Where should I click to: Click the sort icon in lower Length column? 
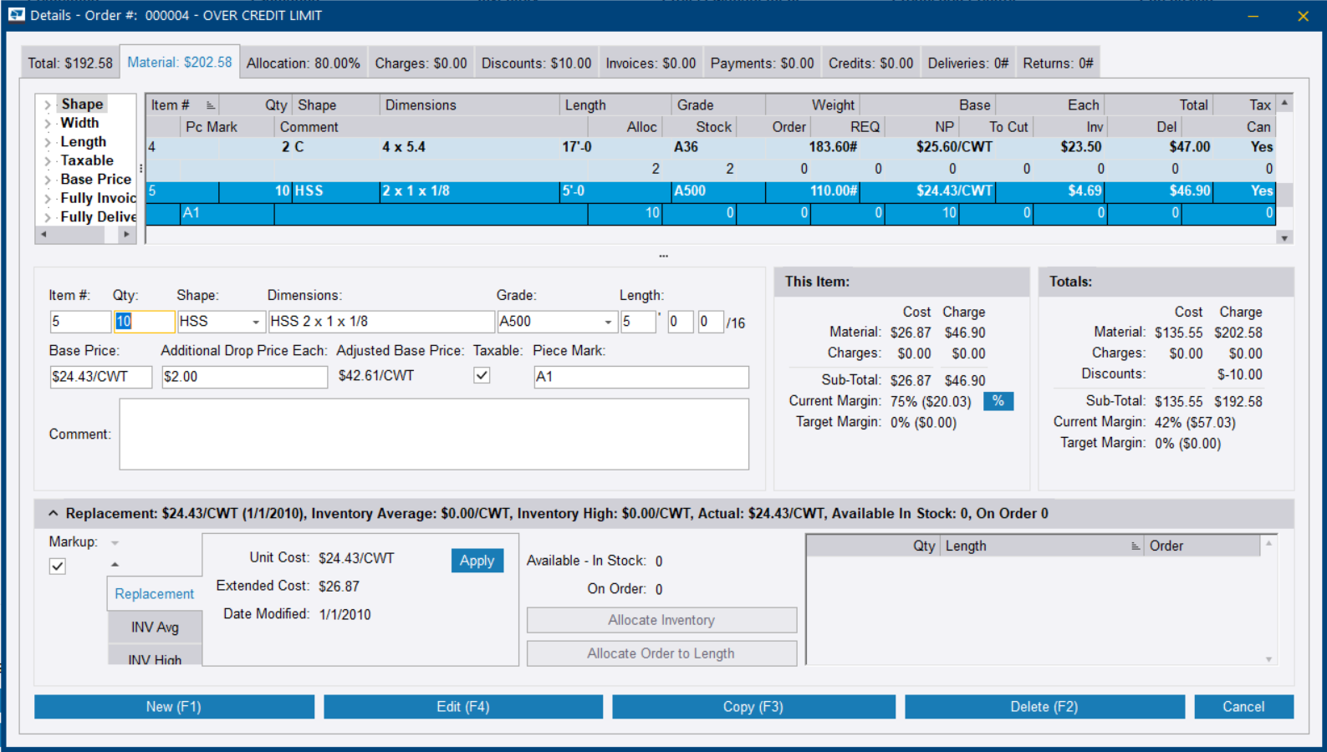click(1135, 546)
